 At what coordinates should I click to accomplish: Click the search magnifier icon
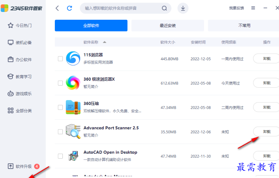pyautogui.click(x=164, y=8)
